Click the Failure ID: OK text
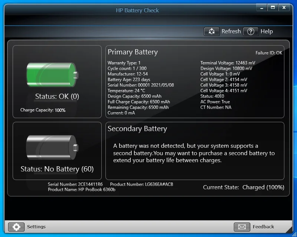Viewport: 297px width, 237px height. pos(269,53)
